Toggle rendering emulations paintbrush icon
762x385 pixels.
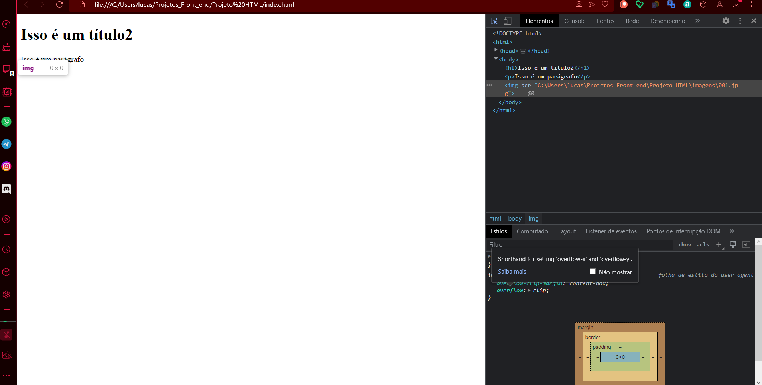click(733, 244)
